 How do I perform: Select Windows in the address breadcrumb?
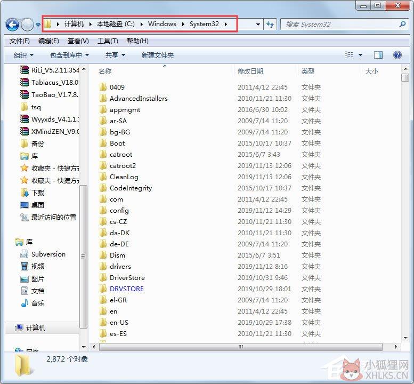(162, 24)
